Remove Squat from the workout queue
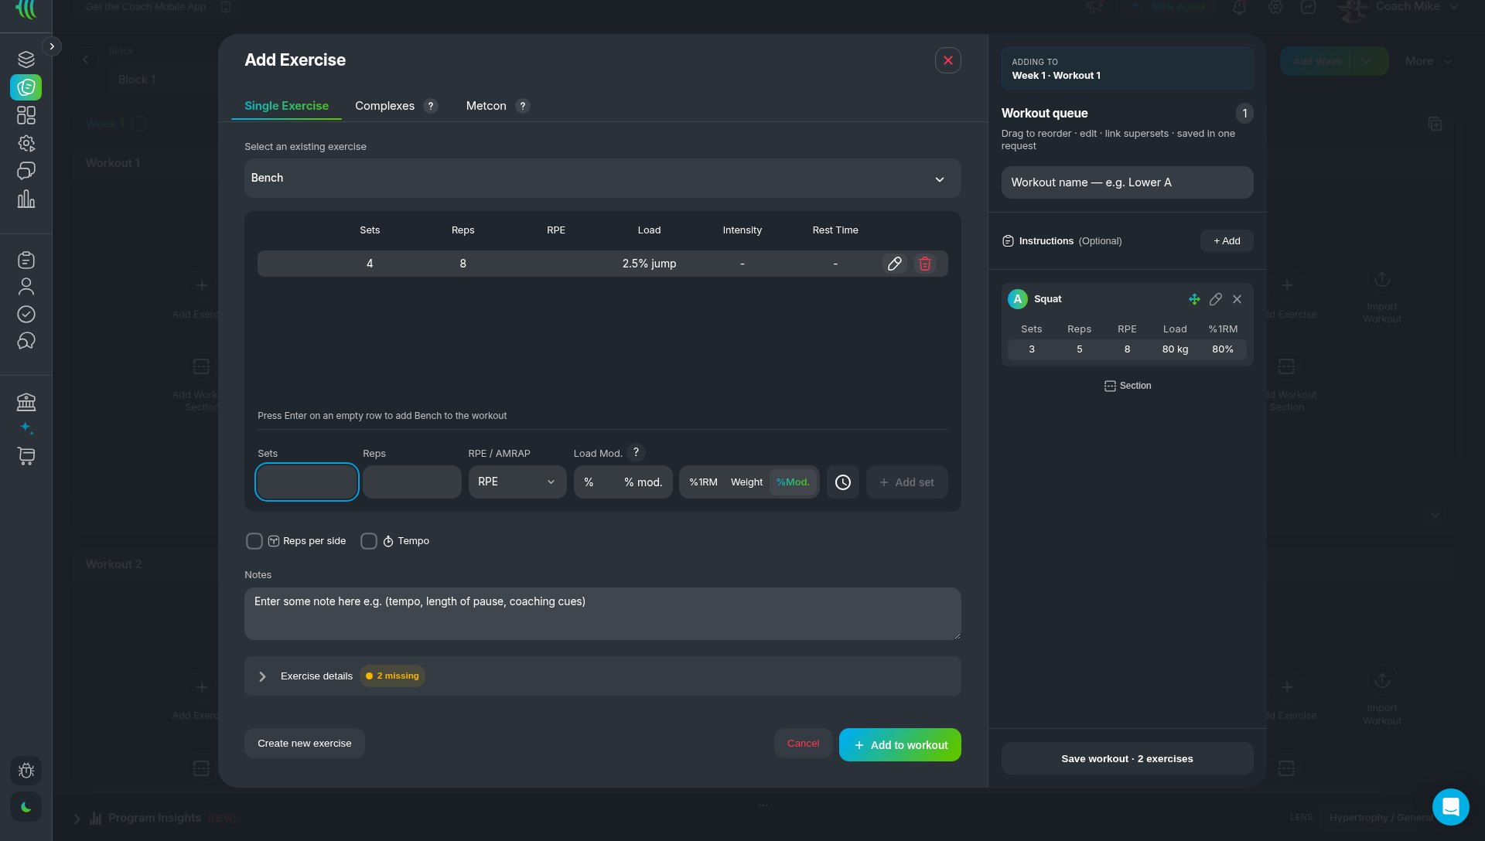1485x841 pixels. 1237,299
